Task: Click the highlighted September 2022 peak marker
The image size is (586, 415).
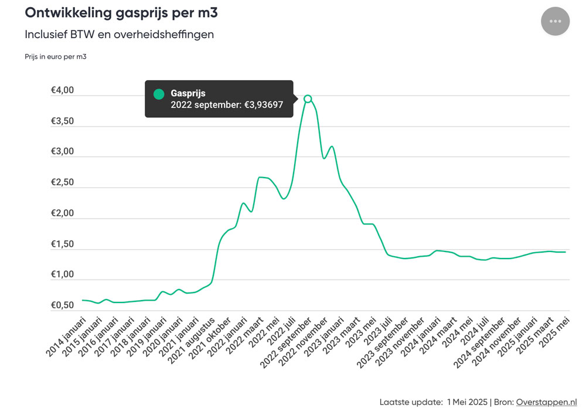Action: point(308,98)
